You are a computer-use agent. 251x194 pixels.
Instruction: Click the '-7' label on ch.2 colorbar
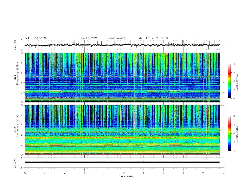pos(234,151)
